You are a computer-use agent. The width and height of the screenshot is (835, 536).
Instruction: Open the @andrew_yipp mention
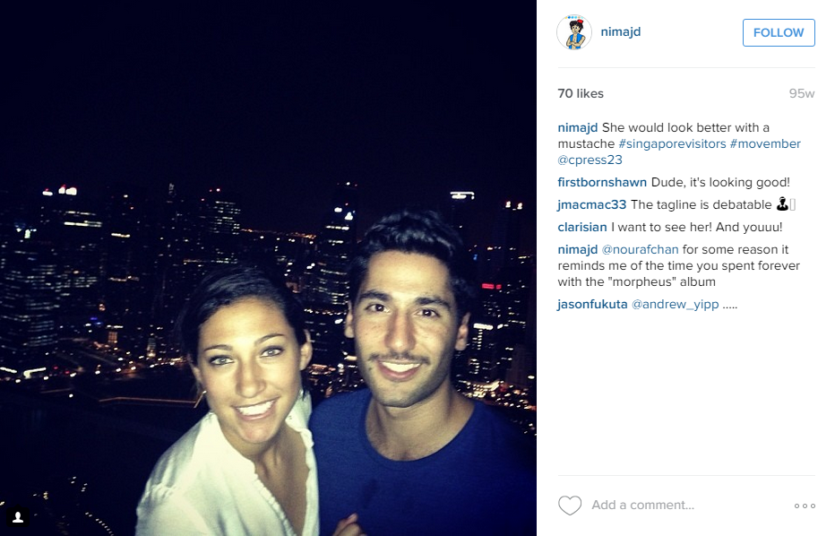[x=675, y=304]
